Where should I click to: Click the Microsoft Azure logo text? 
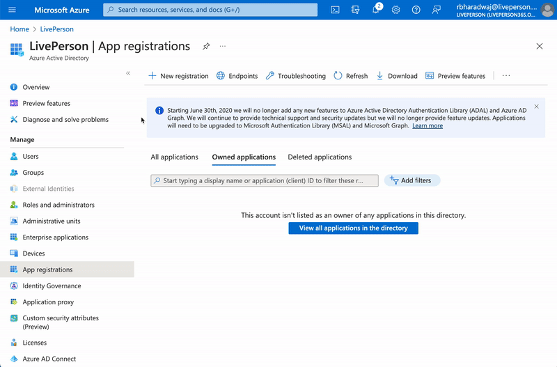[x=62, y=10]
